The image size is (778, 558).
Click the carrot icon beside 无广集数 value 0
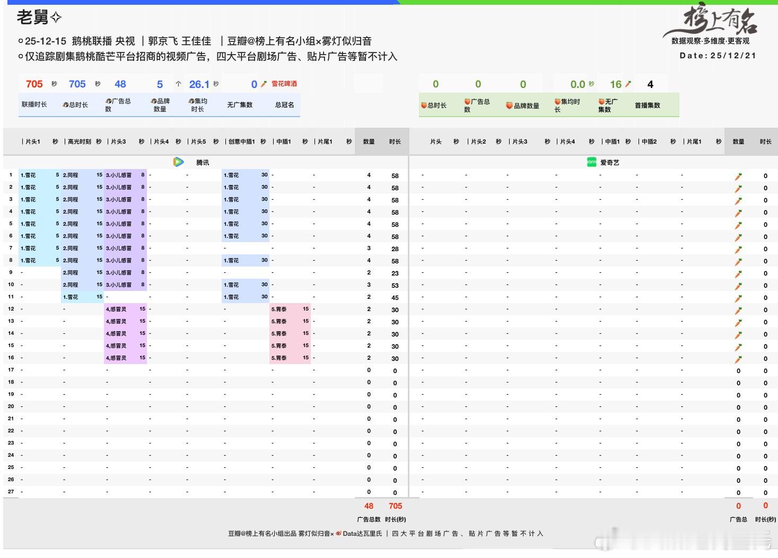pos(264,84)
